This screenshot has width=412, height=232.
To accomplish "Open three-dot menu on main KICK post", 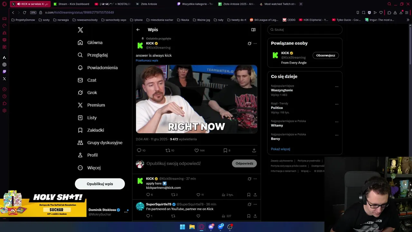I will tap(255, 43).
